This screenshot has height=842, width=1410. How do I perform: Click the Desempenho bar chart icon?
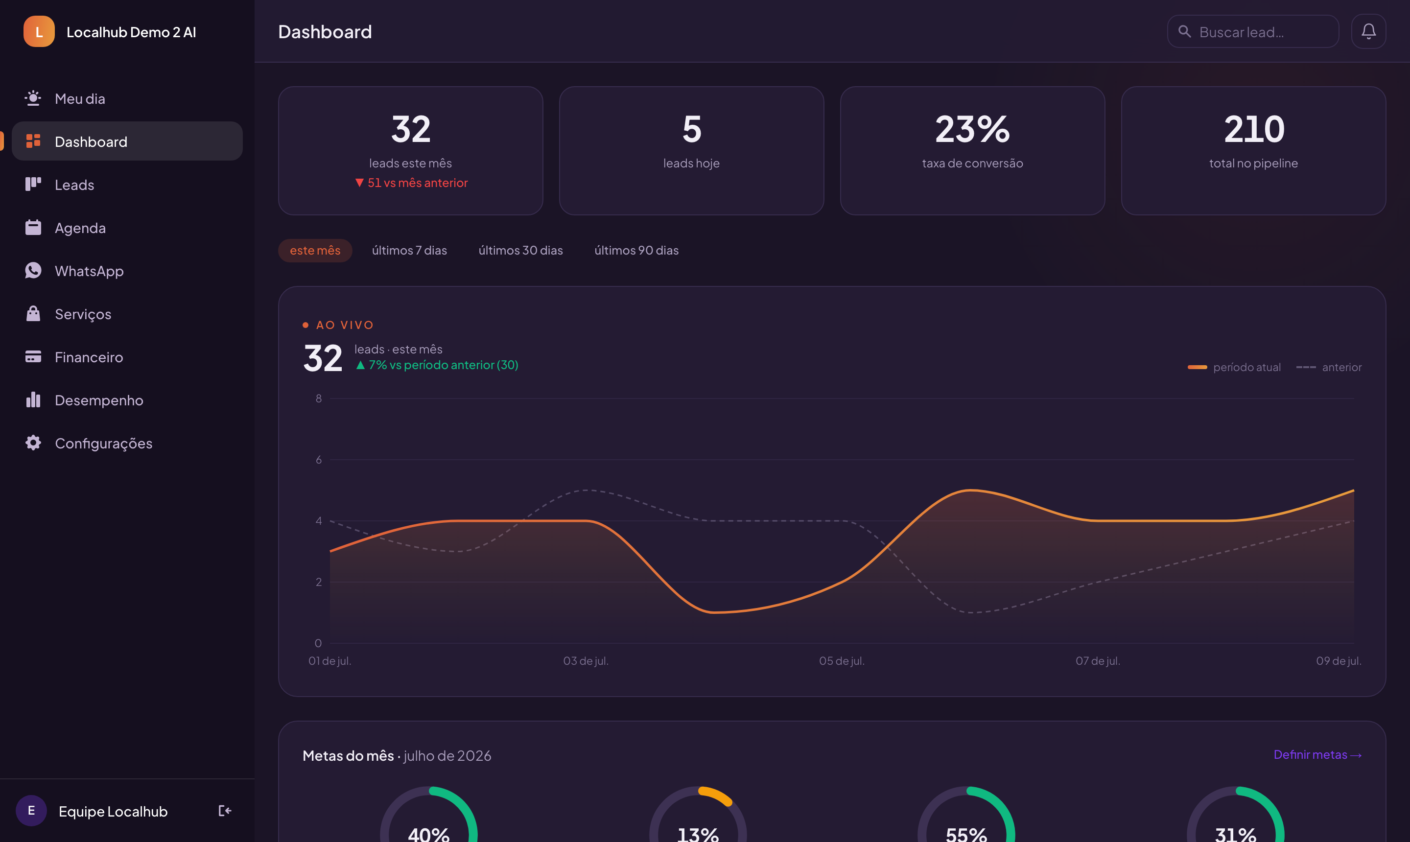(33, 399)
